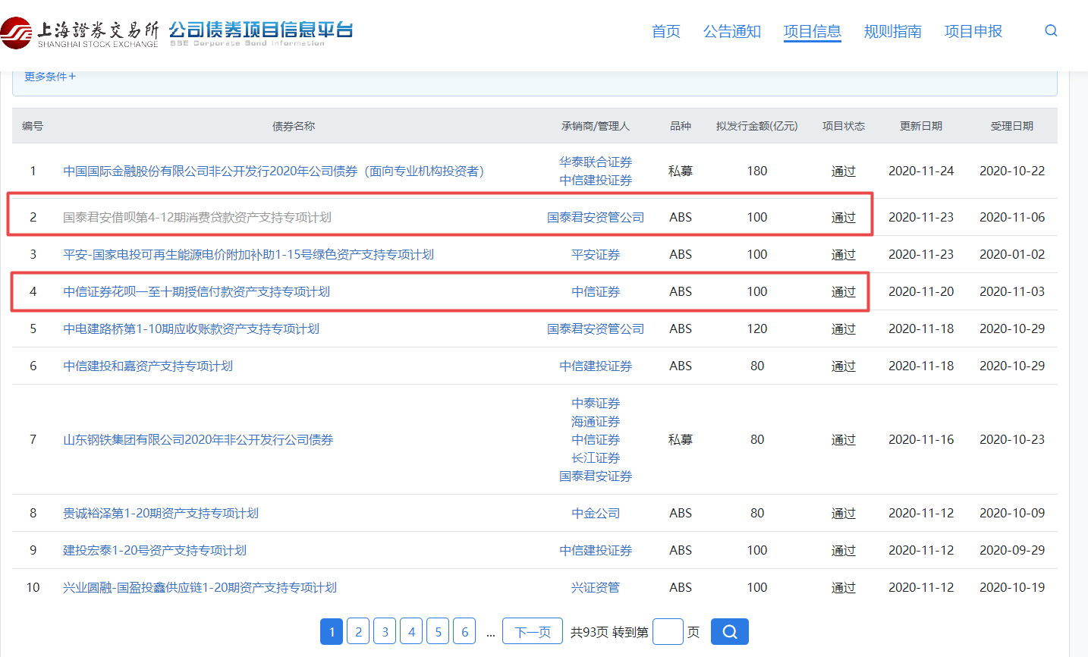Click 通过 status link of row 1
This screenshot has width=1088, height=657.
tap(843, 171)
